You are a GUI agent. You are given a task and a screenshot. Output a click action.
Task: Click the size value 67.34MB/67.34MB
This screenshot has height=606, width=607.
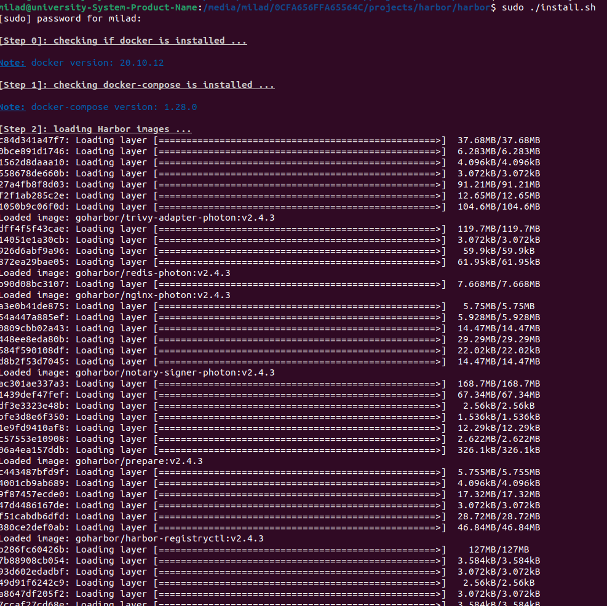click(499, 395)
